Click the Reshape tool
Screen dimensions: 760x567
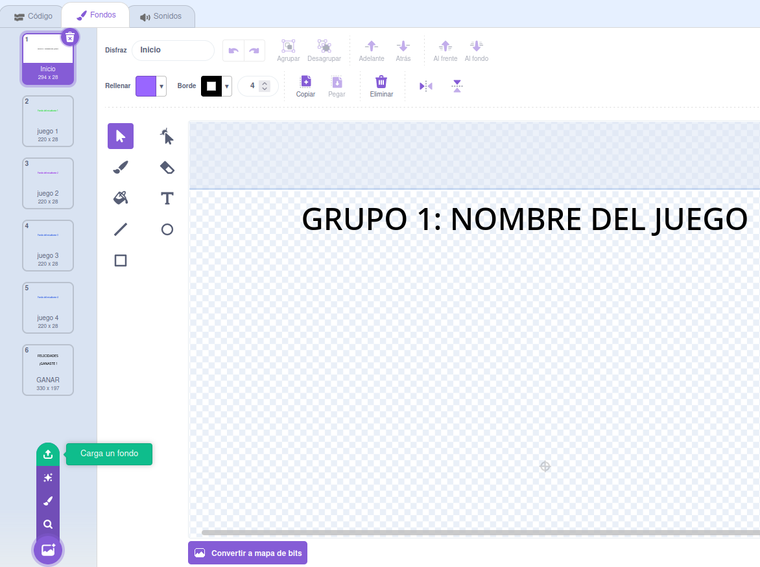[x=167, y=136]
